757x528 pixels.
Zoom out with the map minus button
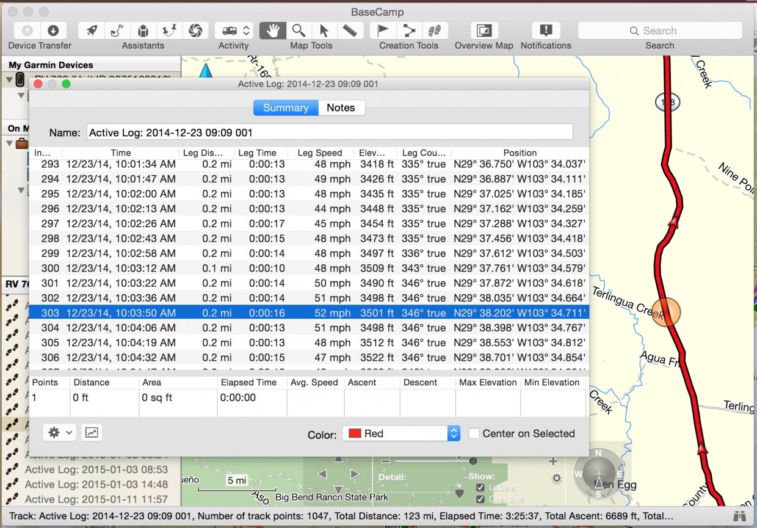click(x=385, y=461)
